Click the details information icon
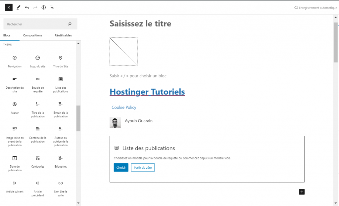This screenshot has width=339, height=206. point(43,7)
